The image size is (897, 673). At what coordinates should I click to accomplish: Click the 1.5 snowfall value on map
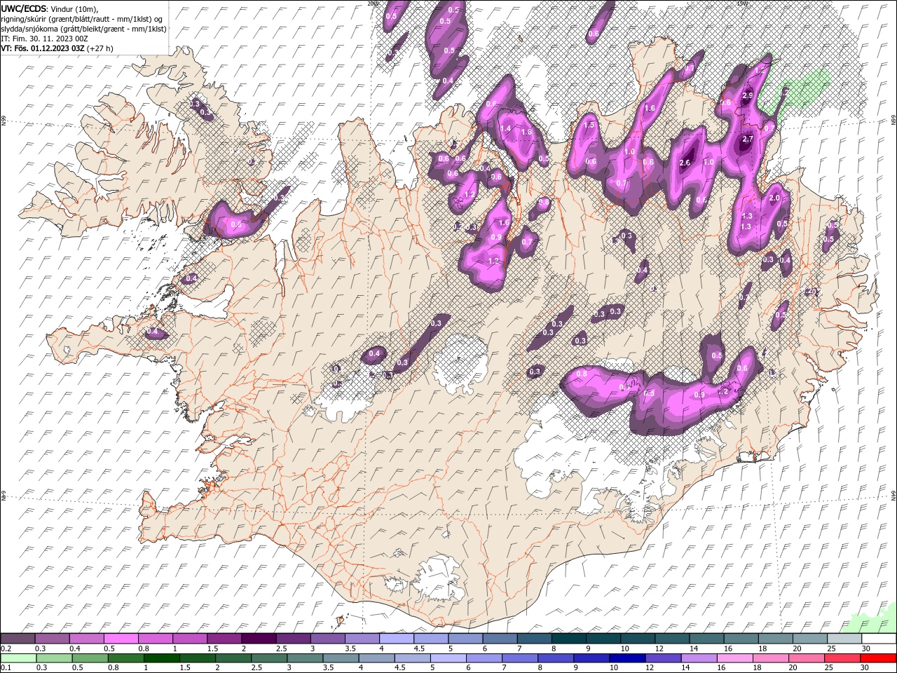tap(589, 125)
